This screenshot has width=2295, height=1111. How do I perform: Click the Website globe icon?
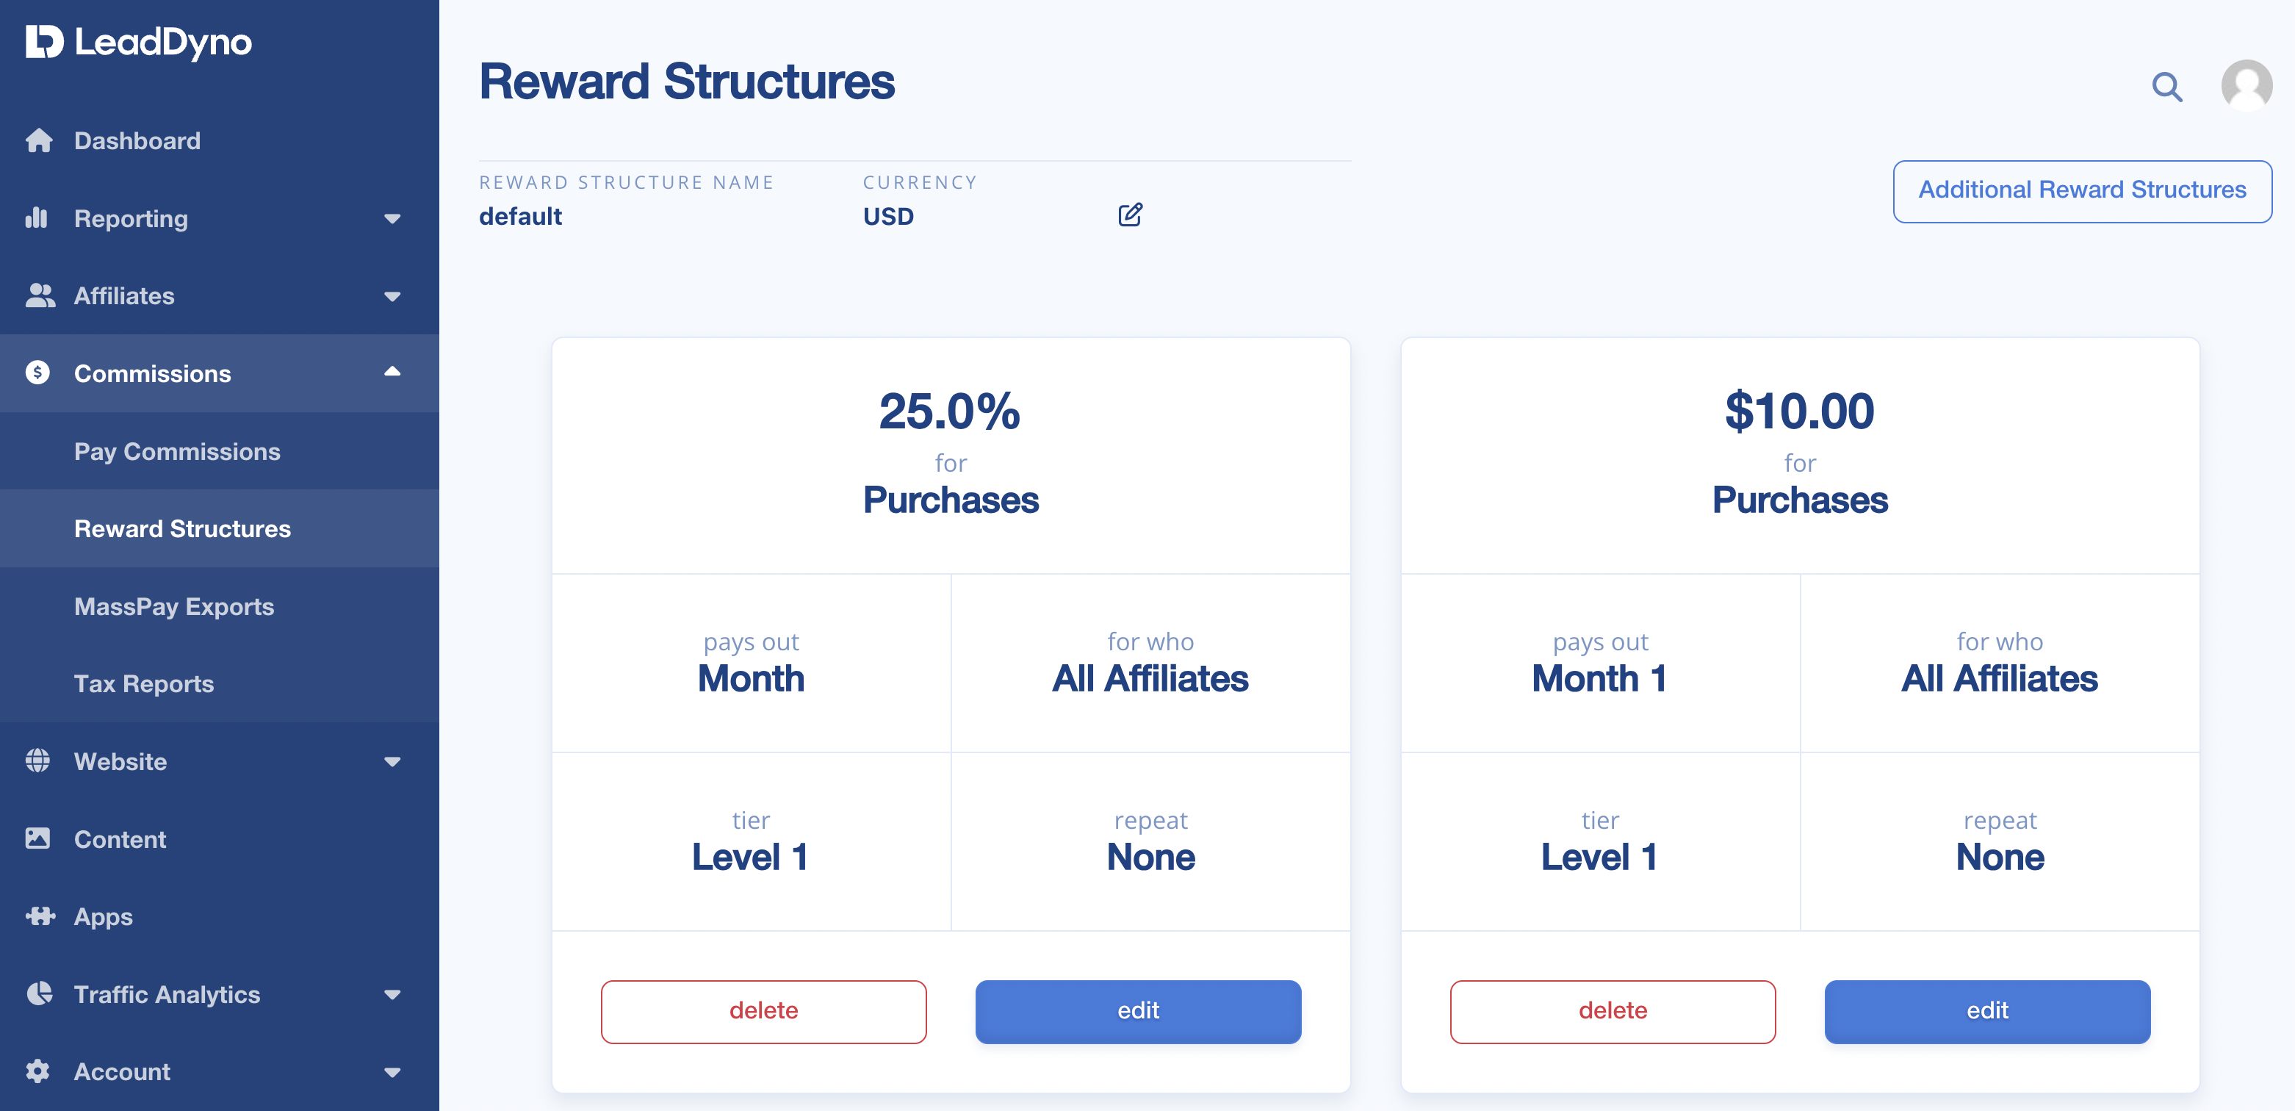40,760
